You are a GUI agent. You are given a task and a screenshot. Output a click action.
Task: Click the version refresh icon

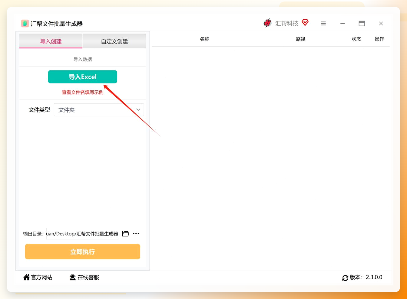pyautogui.click(x=345, y=278)
